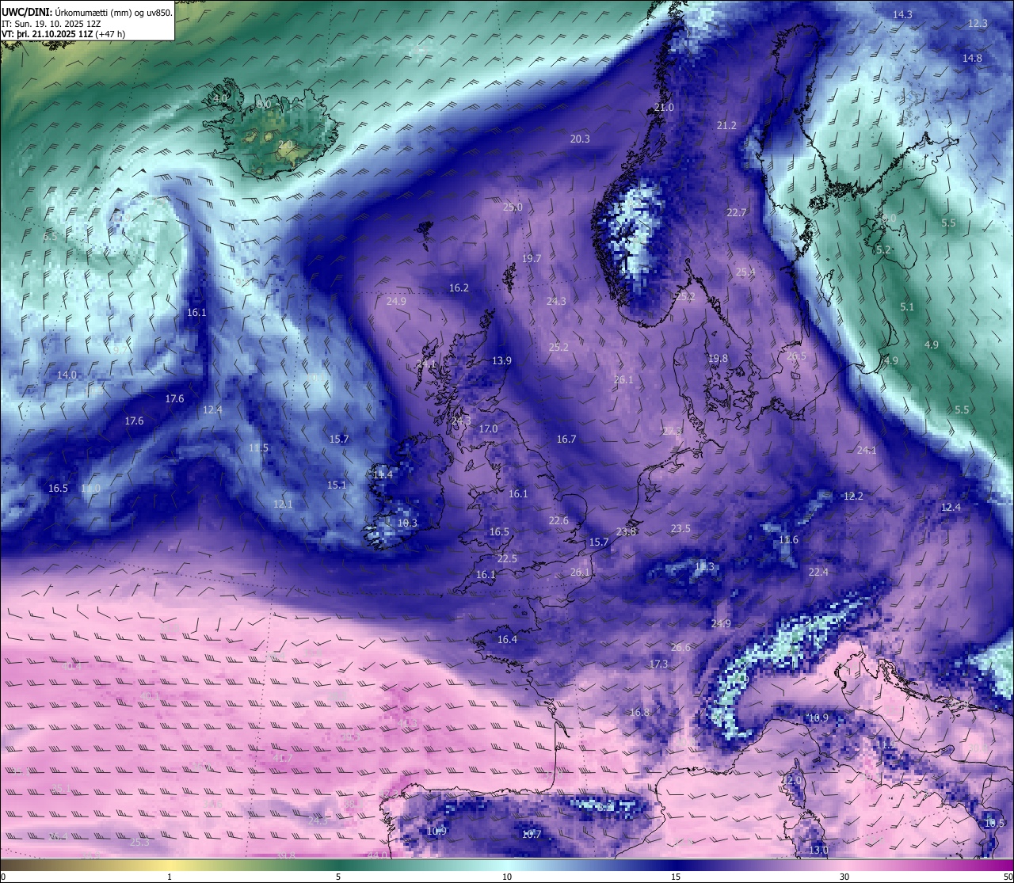Click the 23.8 value on the map
1014x883 pixels.
(x=627, y=532)
